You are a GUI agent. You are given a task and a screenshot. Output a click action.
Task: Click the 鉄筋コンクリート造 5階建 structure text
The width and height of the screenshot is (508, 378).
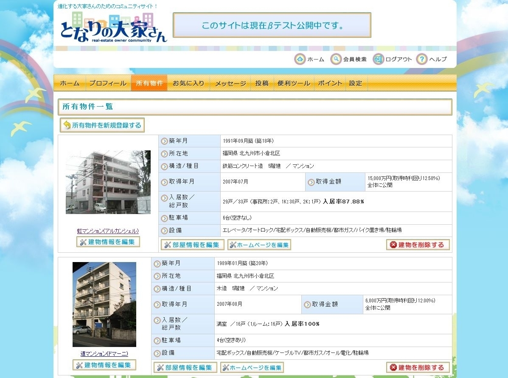coord(252,166)
